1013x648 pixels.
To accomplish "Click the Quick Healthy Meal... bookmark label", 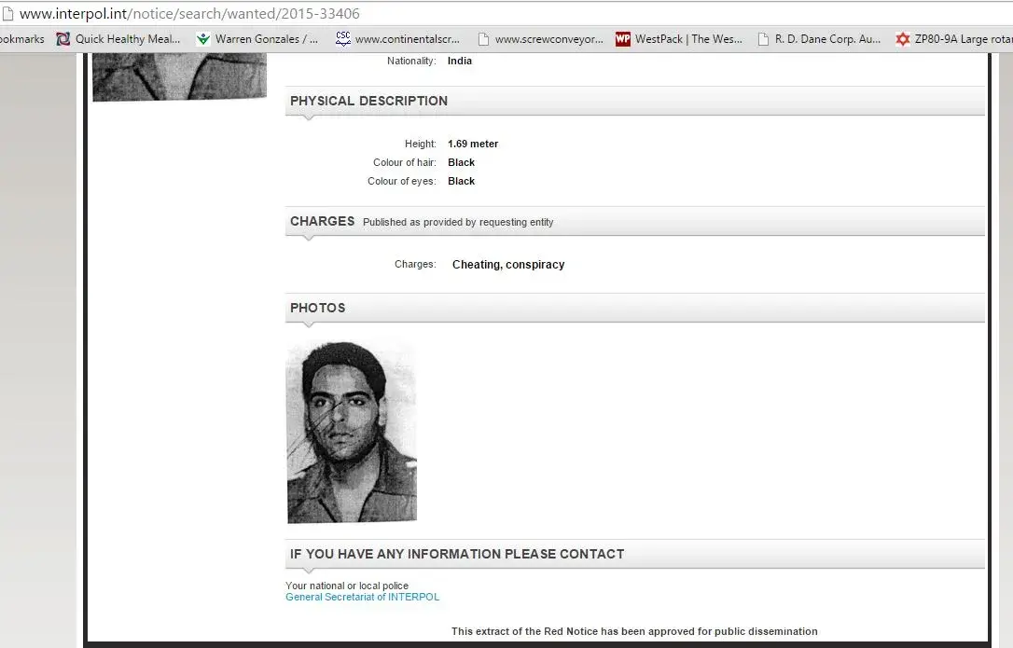I will point(128,39).
